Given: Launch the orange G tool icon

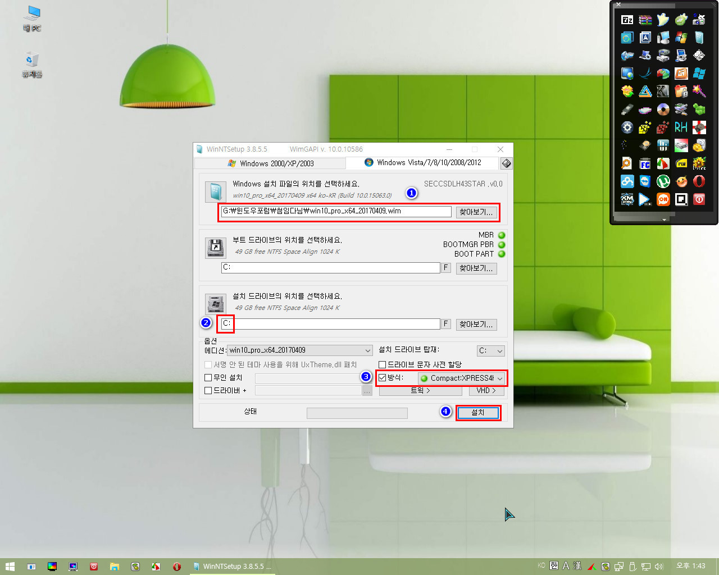Looking at the screenshot, I should point(681,74).
